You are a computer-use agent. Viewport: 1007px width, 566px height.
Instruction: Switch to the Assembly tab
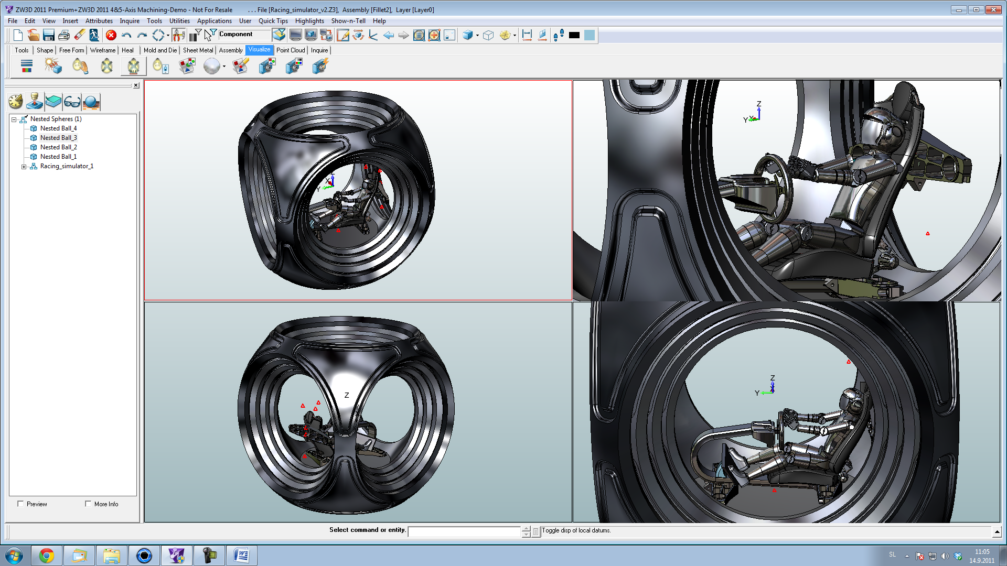pyautogui.click(x=230, y=50)
